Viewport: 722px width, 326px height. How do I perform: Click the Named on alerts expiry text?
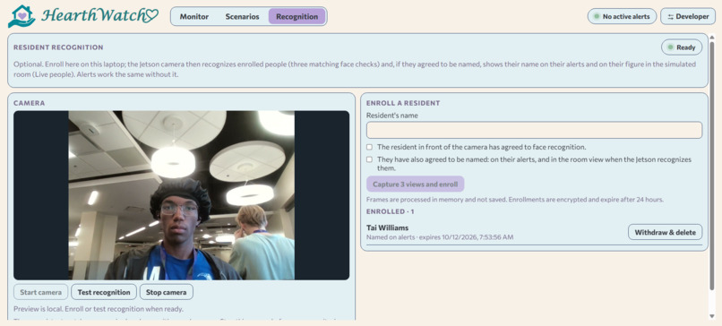[440, 237]
